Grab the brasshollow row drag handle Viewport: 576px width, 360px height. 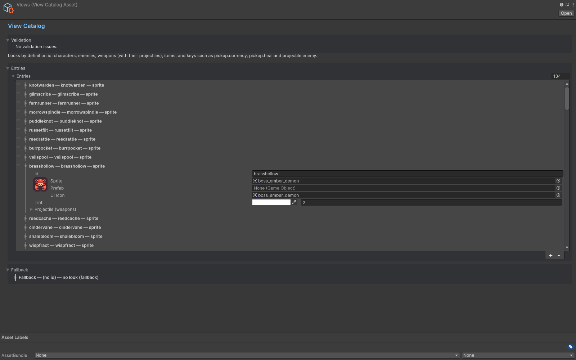[18, 166]
